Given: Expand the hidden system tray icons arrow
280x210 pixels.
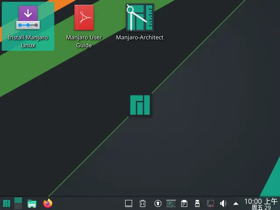Looking at the screenshot, I should pyautogui.click(x=236, y=203).
